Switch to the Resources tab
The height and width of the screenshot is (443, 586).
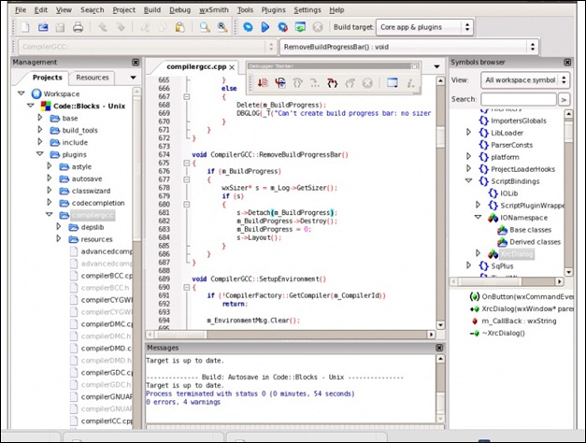click(x=93, y=78)
